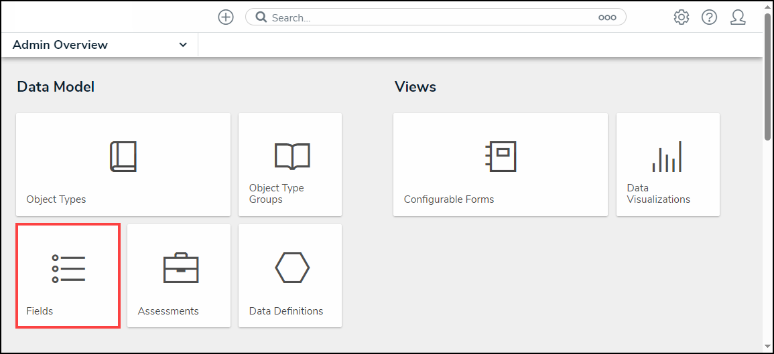
Task: Expand the Admin Overview dropdown chevron
Action: (183, 45)
